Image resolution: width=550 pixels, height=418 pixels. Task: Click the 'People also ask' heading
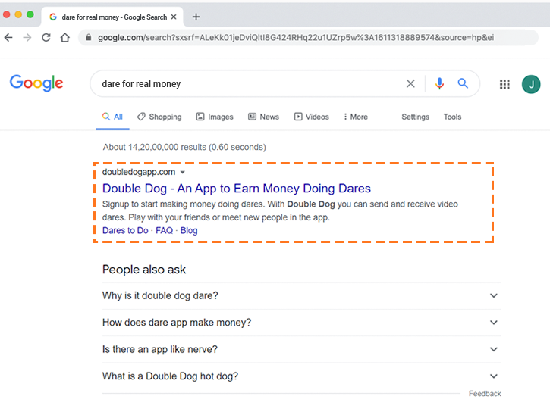coord(144,270)
